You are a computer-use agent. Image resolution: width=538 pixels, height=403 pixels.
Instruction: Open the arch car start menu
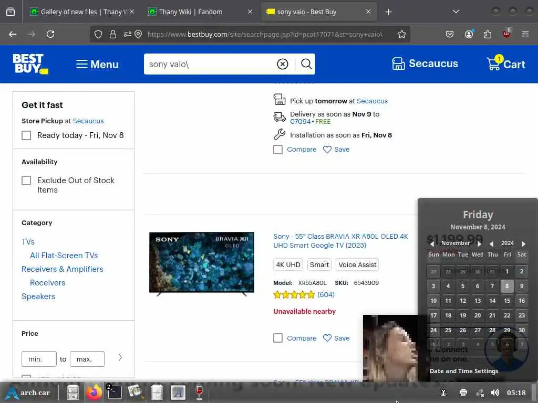click(28, 393)
